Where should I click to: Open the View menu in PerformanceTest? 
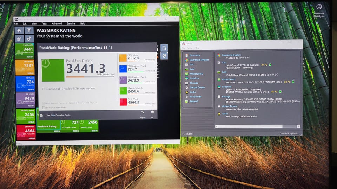pos(34,23)
